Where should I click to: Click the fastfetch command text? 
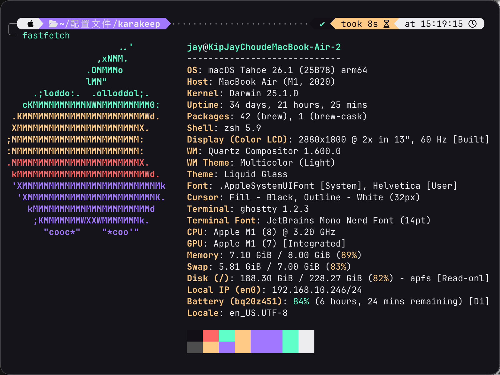46,36
